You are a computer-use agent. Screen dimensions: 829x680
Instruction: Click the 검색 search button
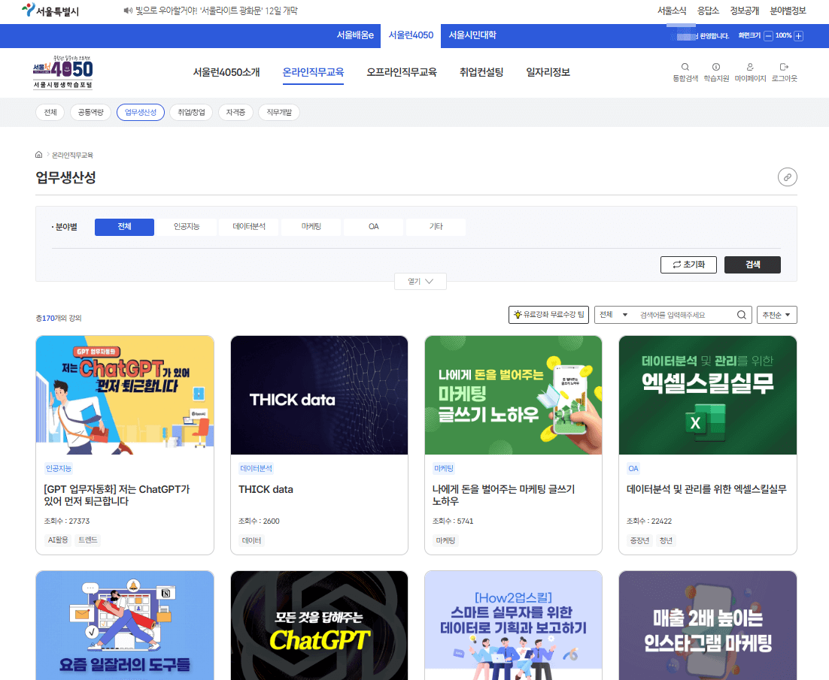pos(752,264)
